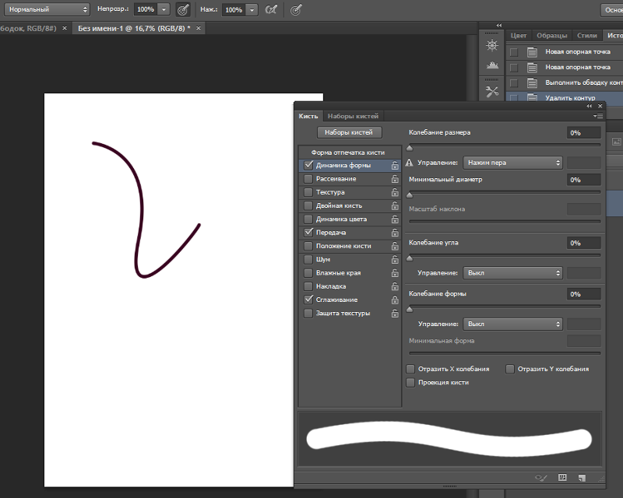Open preset manager icon at panel bottom
The image size is (623, 498).
pos(561,477)
